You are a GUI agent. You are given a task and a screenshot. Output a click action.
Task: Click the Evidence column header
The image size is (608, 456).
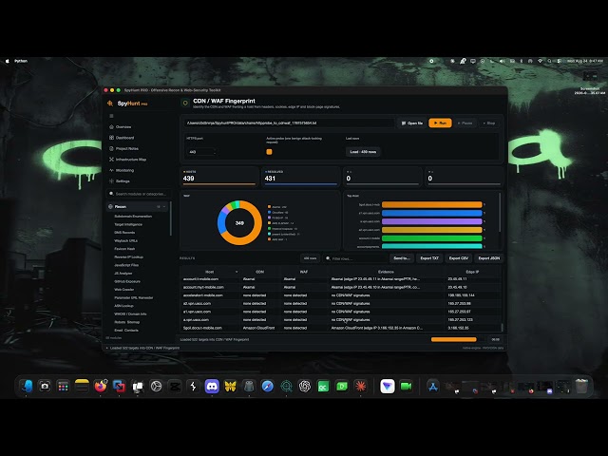[386, 272]
